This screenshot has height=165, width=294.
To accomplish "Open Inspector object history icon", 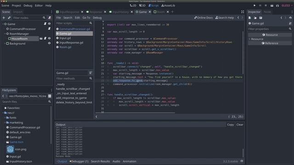I will 290,18.
